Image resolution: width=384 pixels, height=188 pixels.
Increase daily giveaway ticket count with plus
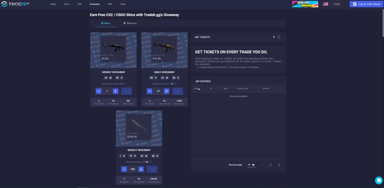click(x=166, y=91)
